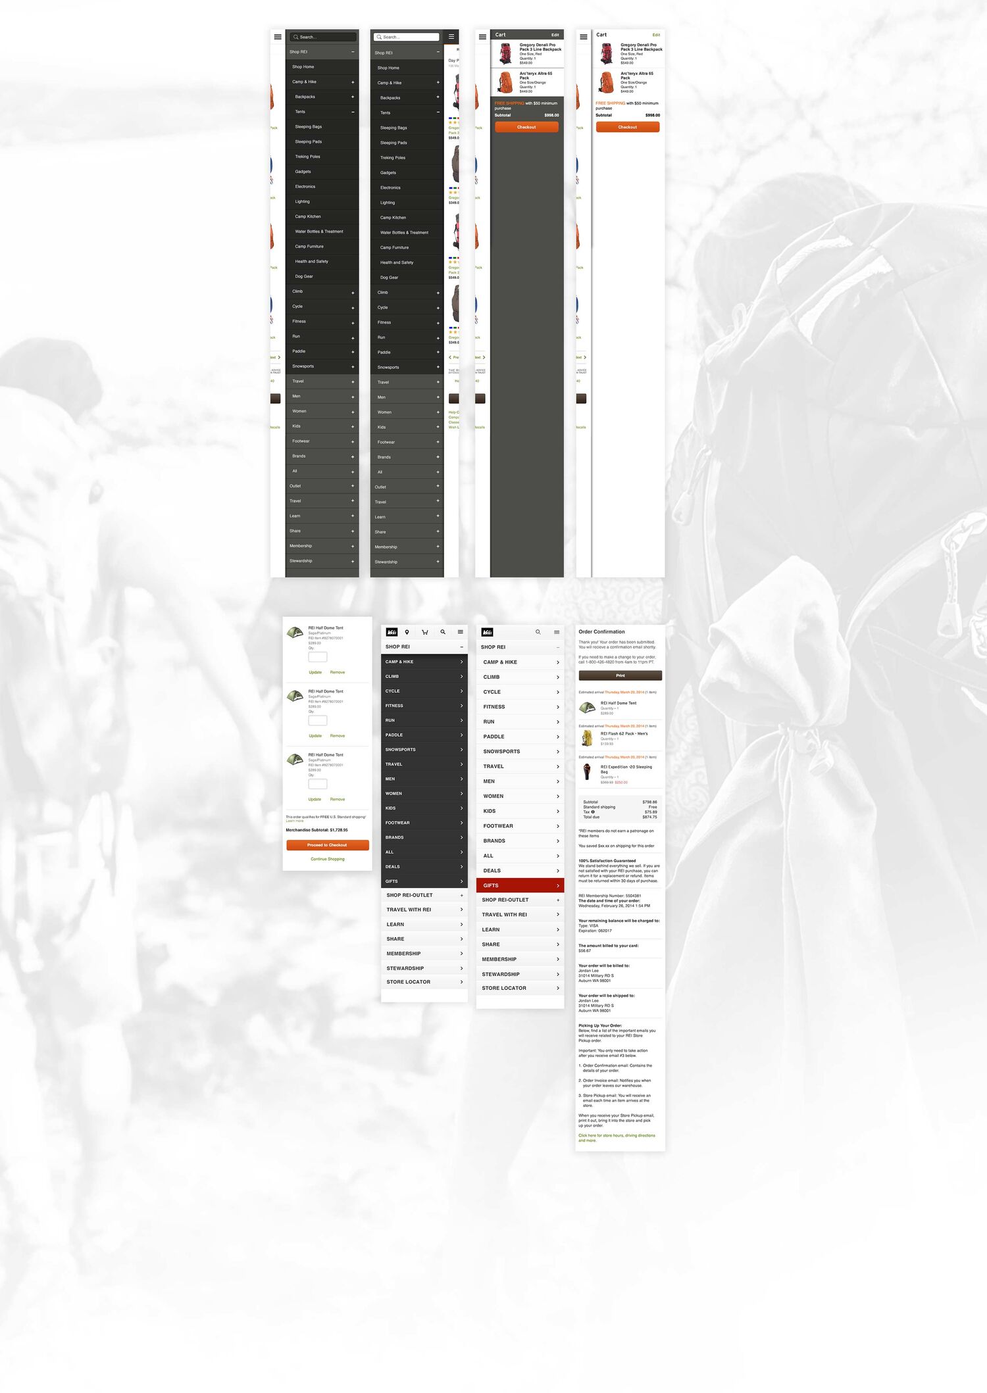Open SNOWSPORTS in the black category menu

coord(424,750)
